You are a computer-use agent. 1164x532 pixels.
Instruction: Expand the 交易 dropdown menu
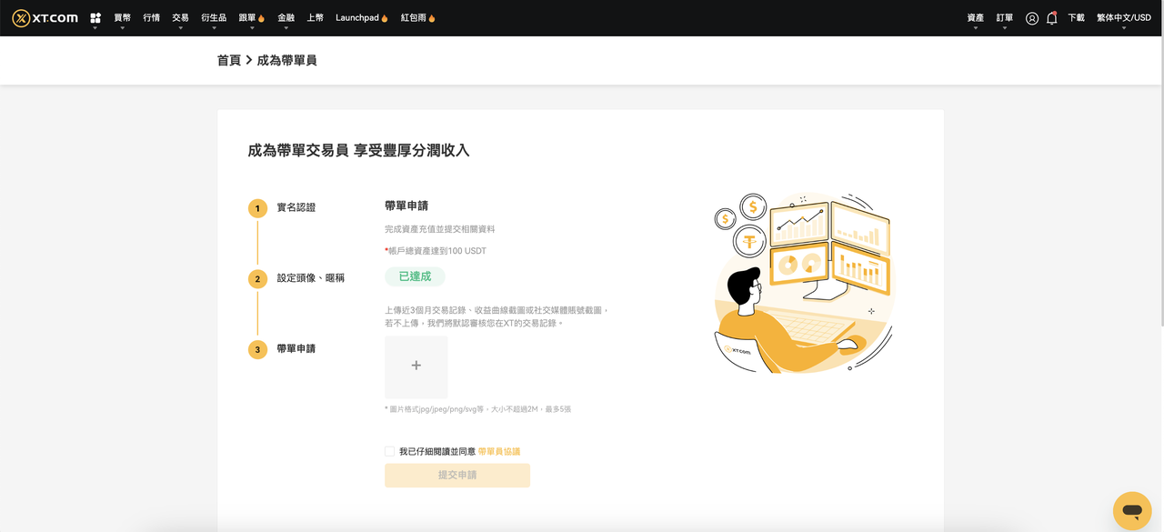tap(181, 18)
